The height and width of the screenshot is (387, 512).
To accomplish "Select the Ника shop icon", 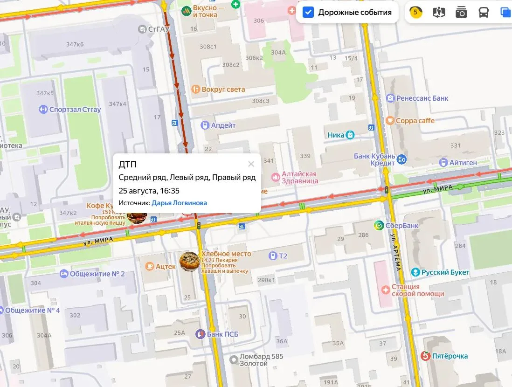I will point(350,135).
